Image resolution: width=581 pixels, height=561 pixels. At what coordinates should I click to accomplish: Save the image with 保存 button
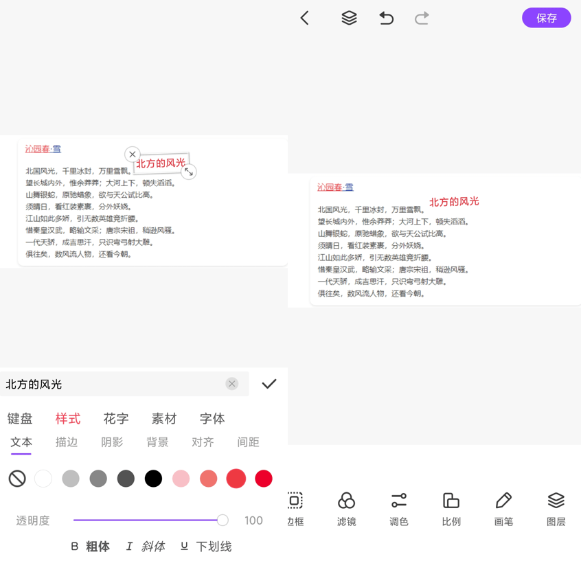[x=546, y=18]
